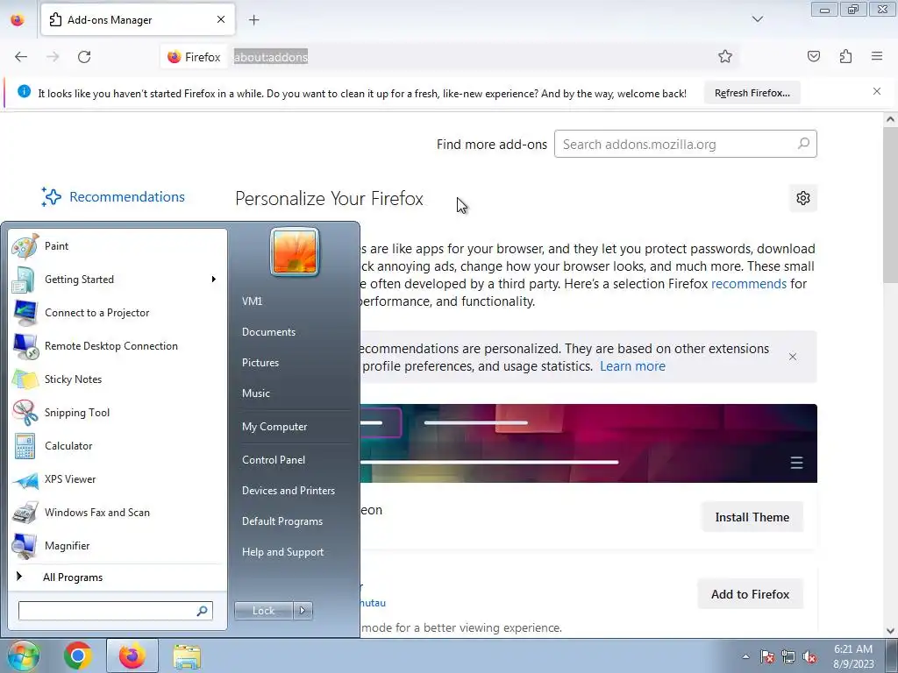The height and width of the screenshot is (673, 898).
Task: Open the Firefox hamburger menu
Action: coord(877,56)
